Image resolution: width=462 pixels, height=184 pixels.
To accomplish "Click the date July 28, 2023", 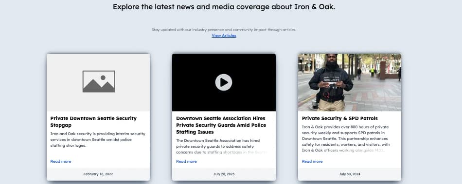I will pyautogui.click(x=224, y=174).
